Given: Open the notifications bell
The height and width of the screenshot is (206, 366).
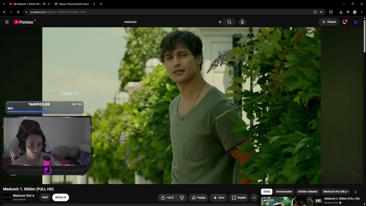Looking at the screenshot, I should point(345,22).
